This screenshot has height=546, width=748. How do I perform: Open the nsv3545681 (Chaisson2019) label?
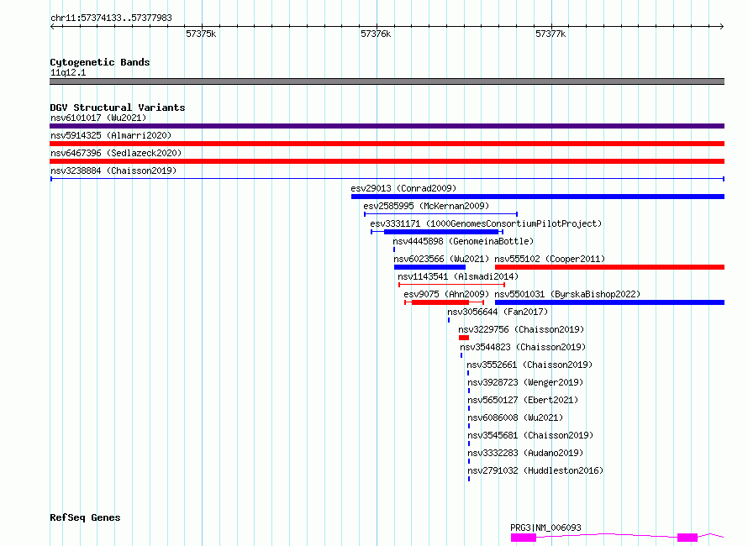pyautogui.click(x=530, y=435)
